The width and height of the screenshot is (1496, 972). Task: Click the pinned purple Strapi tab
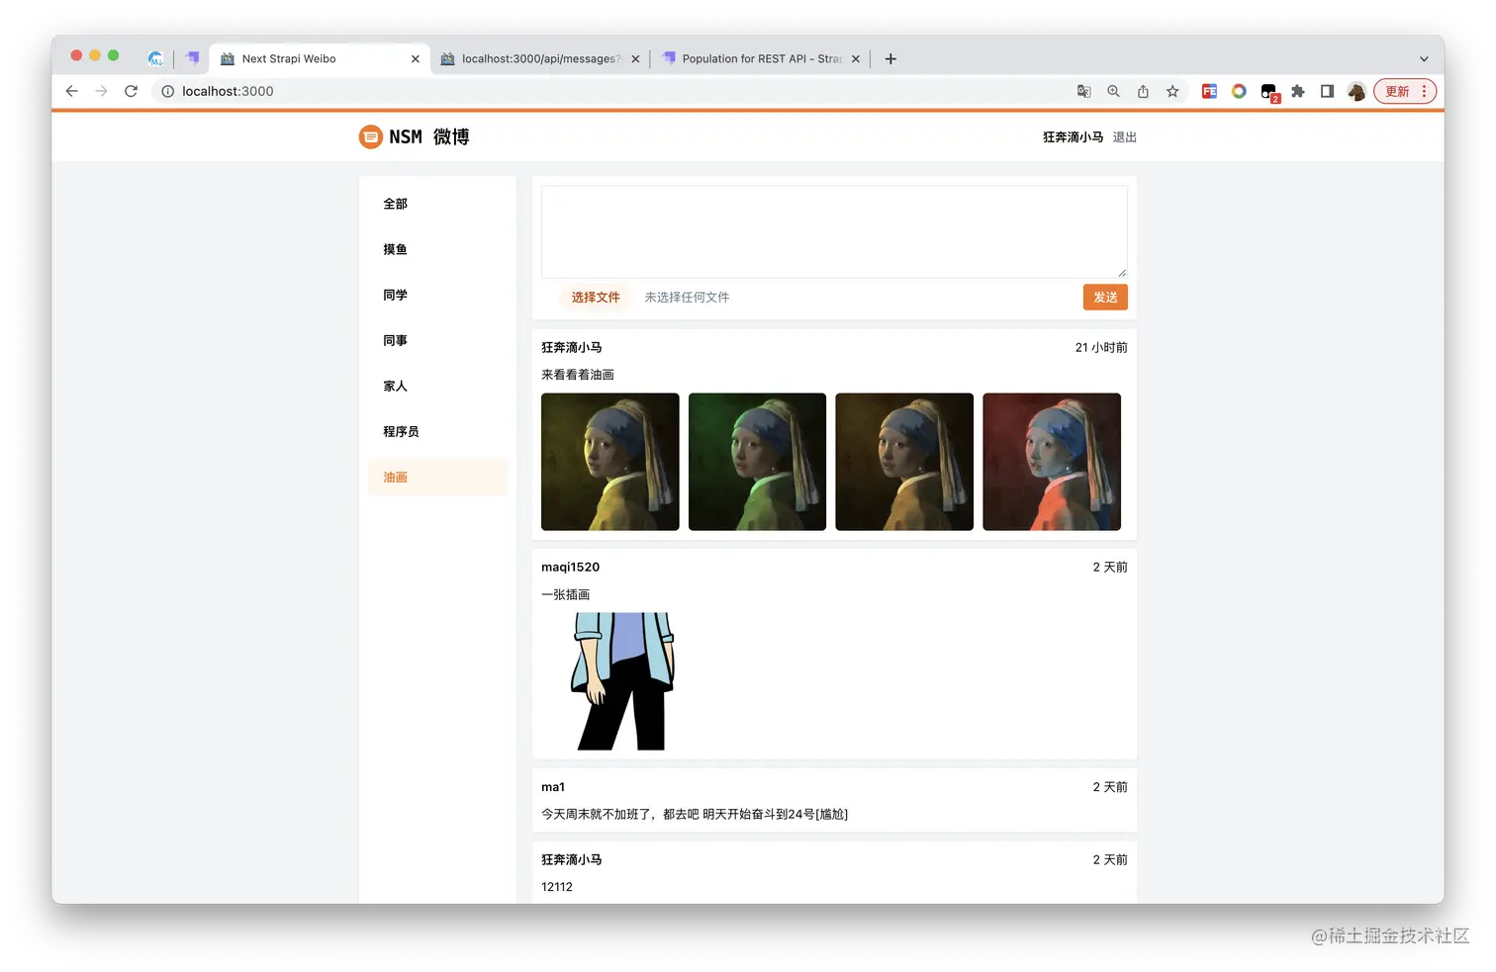(x=192, y=58)
